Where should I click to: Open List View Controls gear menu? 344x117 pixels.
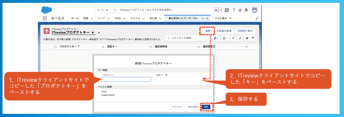coord(216,38)
